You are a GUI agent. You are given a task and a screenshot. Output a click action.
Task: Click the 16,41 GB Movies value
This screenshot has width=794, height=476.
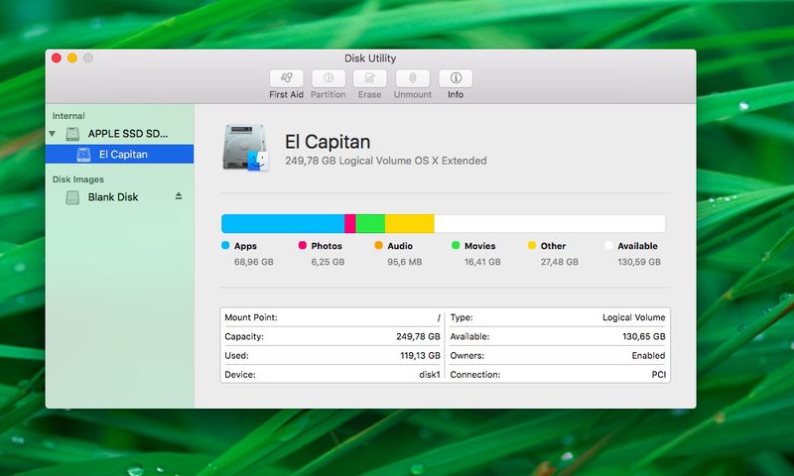482,262
